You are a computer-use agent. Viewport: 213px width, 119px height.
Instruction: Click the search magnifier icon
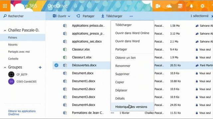pyautogui.click(x=5, y=16)
